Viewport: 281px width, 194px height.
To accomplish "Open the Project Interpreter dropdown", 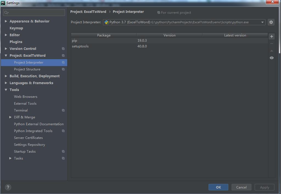I will tap(262, 22).
